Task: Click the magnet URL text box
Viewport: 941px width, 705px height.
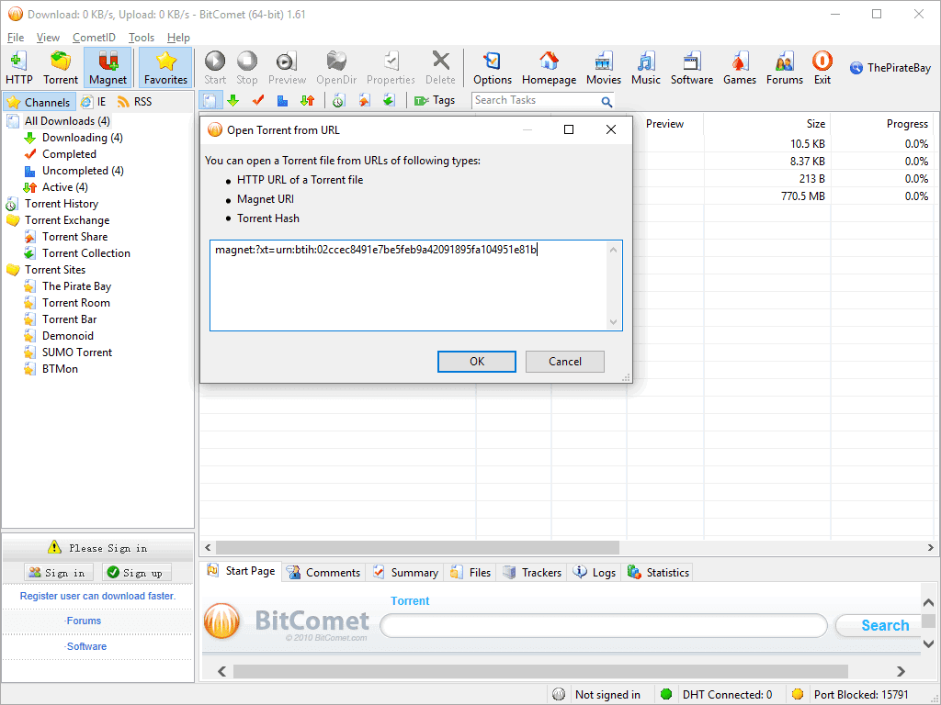Action: (416, 285)
